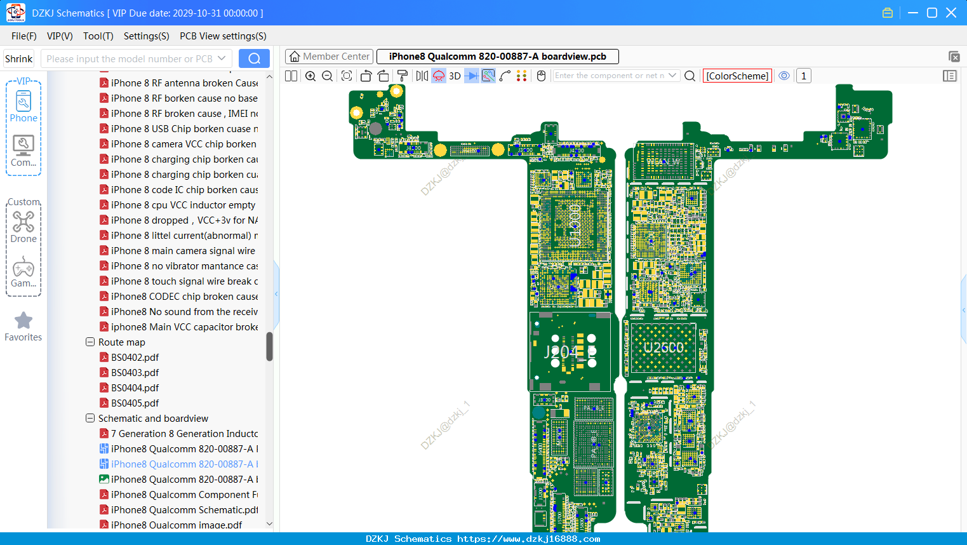Open iPhone8 CODEC chip broken item
This screenshot has width=967, height=545.
[x=178, y=296]
